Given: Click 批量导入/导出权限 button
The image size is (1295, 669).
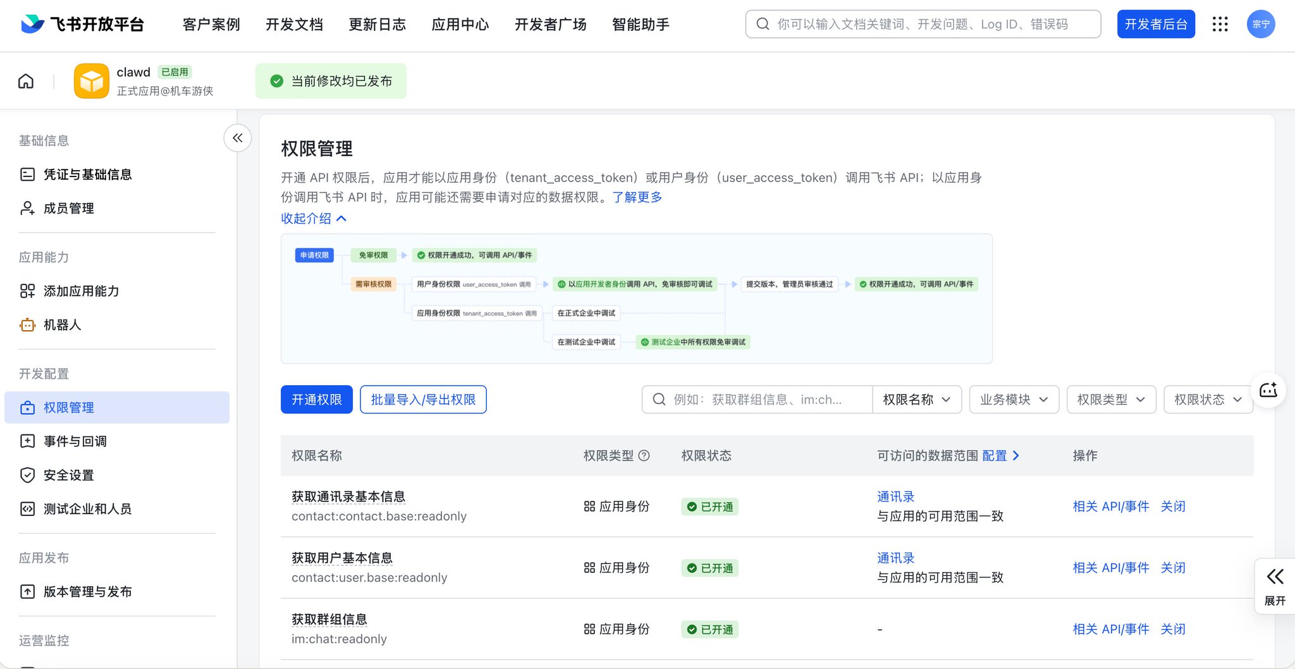Looking at the screenshot, I should 423,400.
